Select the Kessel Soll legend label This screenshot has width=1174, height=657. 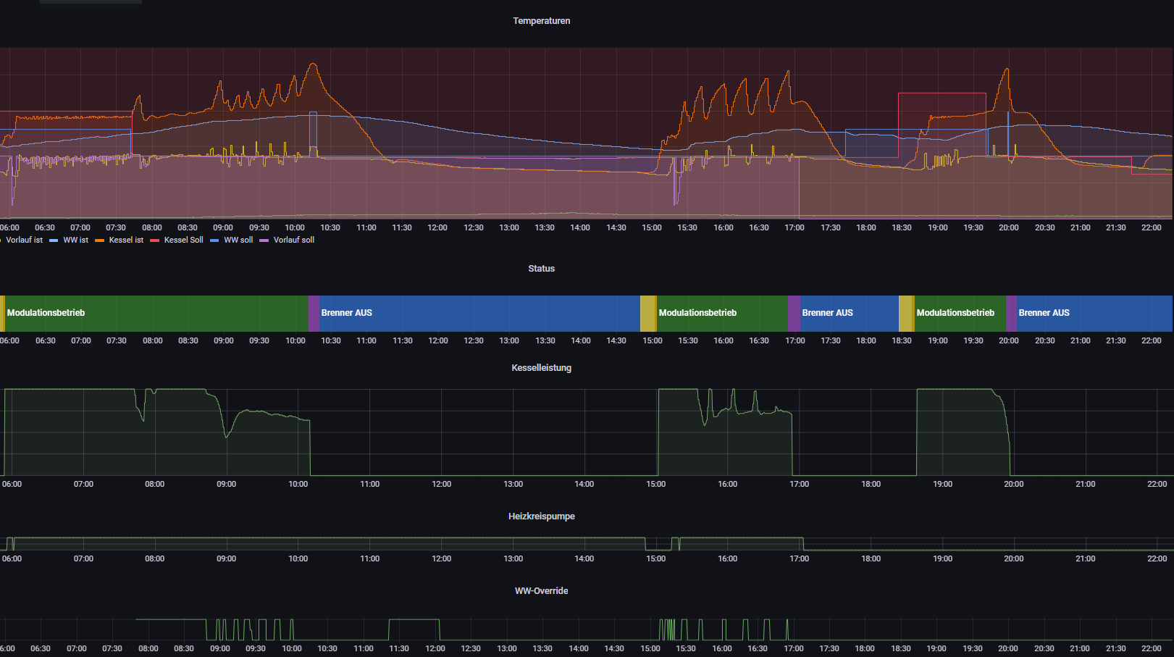pos(183,240)
